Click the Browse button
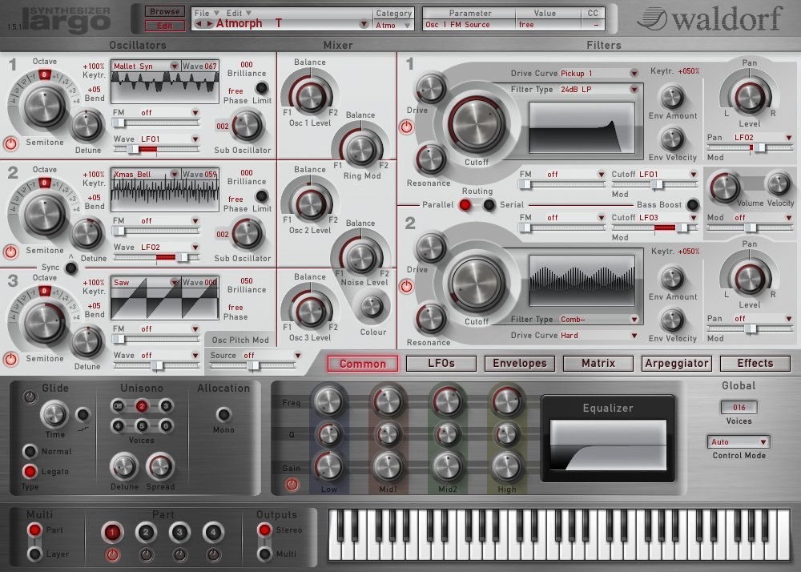 tap(164, 12)
